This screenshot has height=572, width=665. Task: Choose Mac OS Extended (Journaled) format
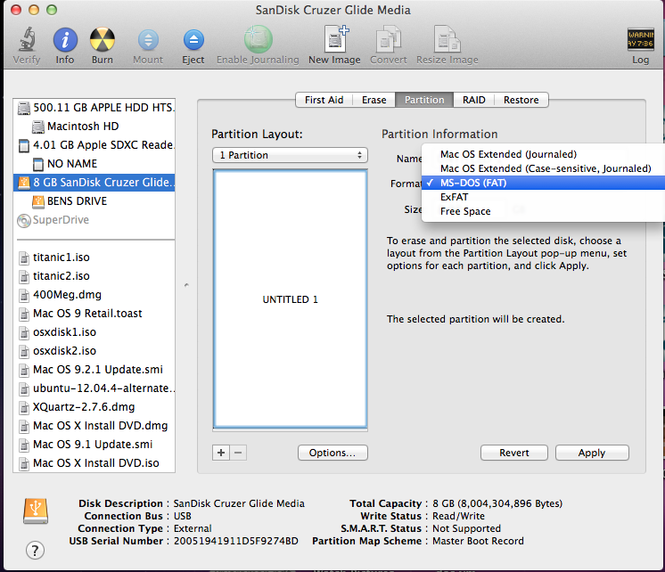(x=543, y=154)
